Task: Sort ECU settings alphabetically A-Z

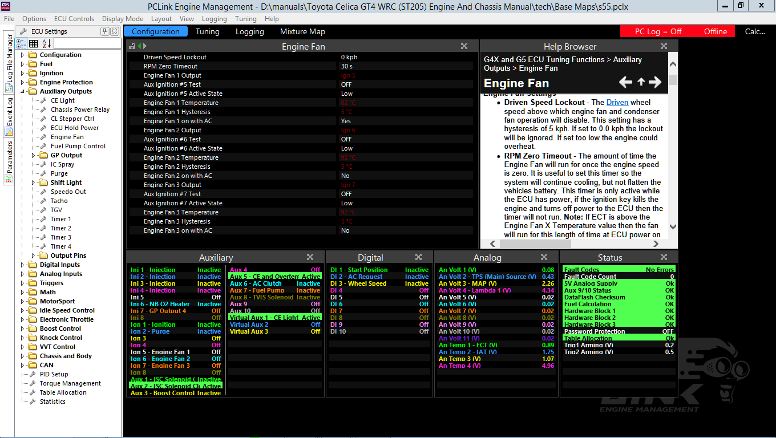Action: coord(46,43)
